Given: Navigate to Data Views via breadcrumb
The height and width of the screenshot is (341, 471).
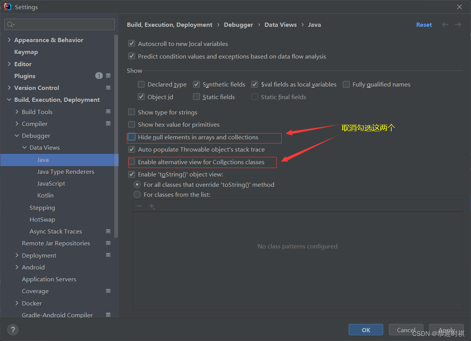Looking at the screenshot, I should pyautogui.click(x=281, y=24).
